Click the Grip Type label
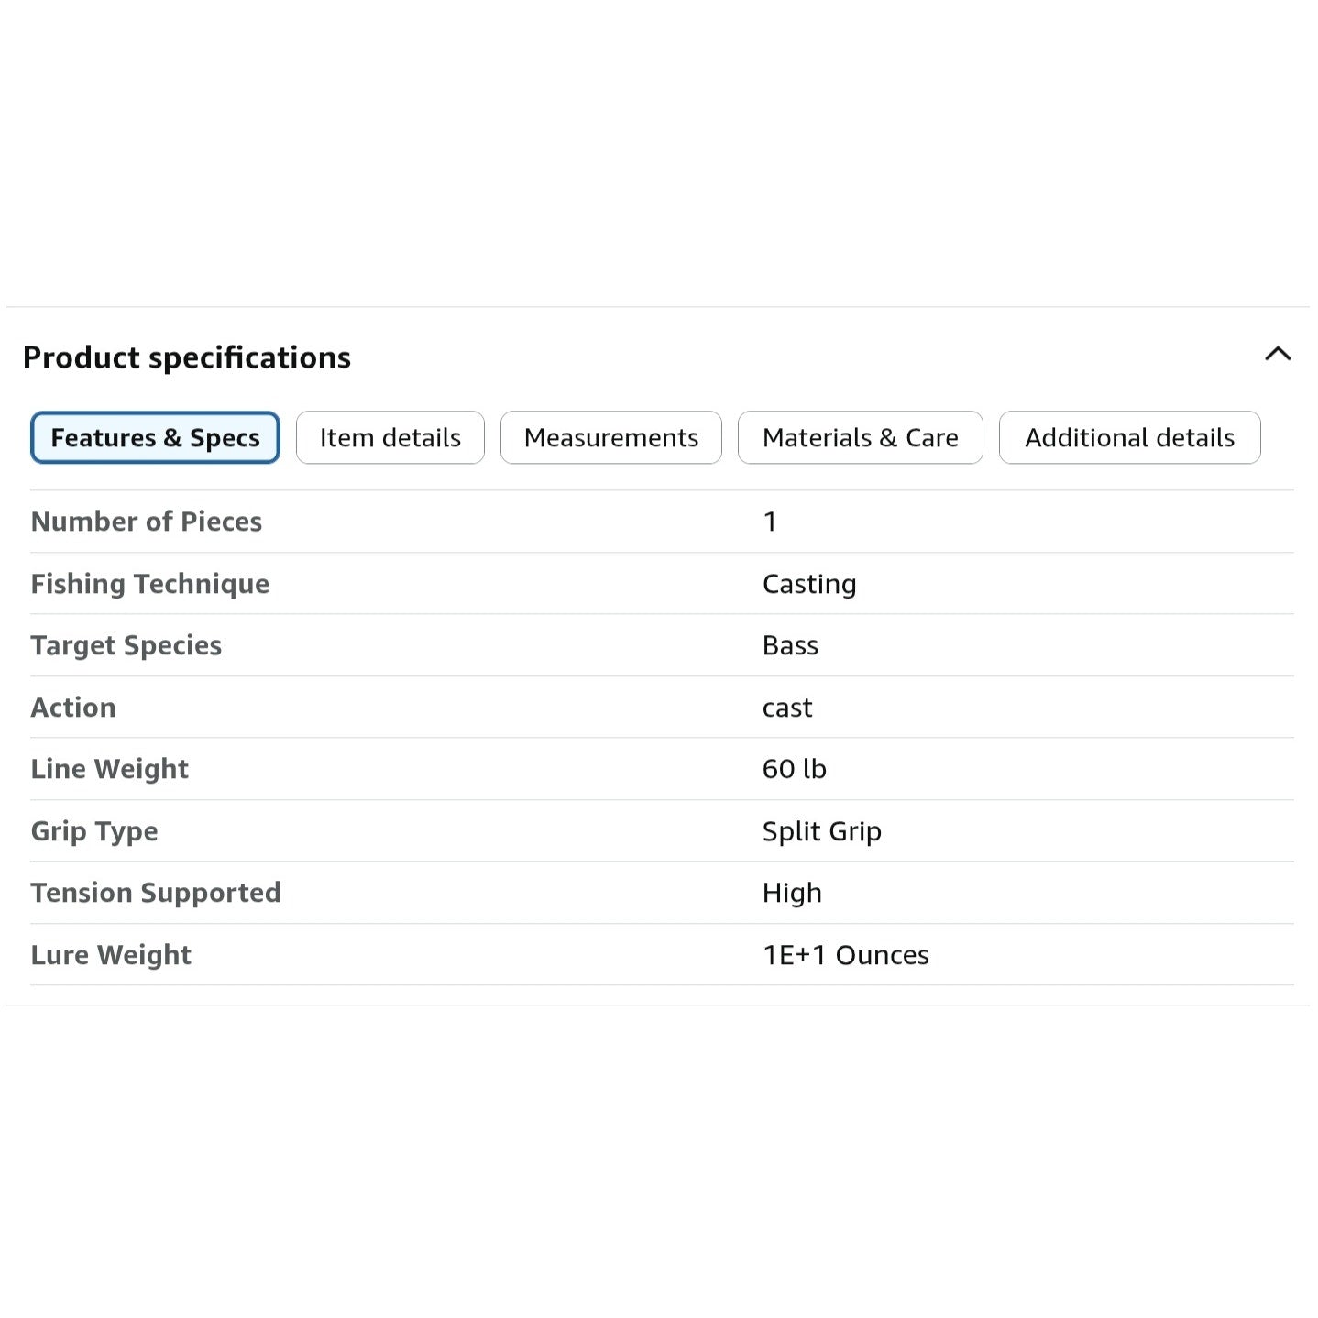Screen dimensions: 1318x1318 tap(94, 831)
